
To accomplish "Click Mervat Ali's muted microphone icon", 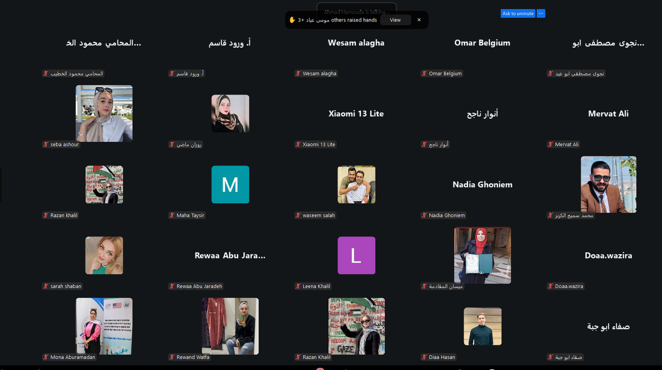I will [550, 144].
